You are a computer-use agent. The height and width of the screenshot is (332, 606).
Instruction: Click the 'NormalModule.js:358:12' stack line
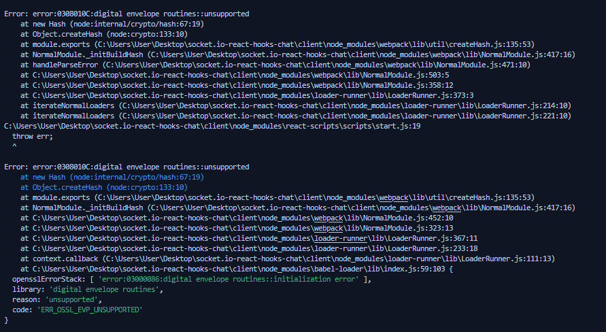[x=237, y=85]
